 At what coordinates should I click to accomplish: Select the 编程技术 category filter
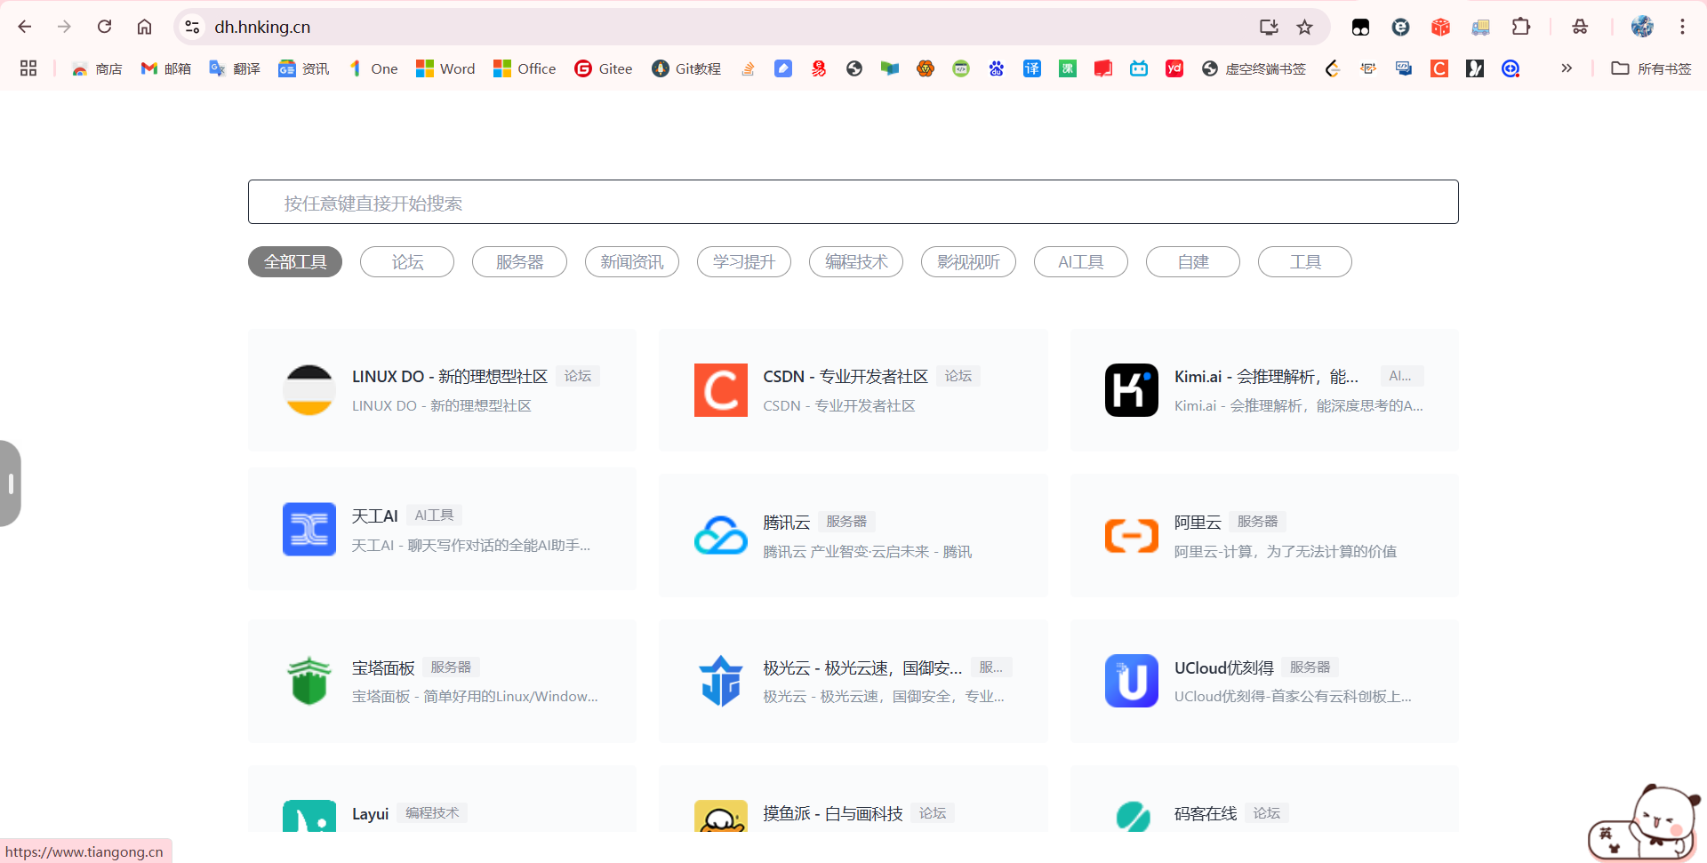(856, 261)
